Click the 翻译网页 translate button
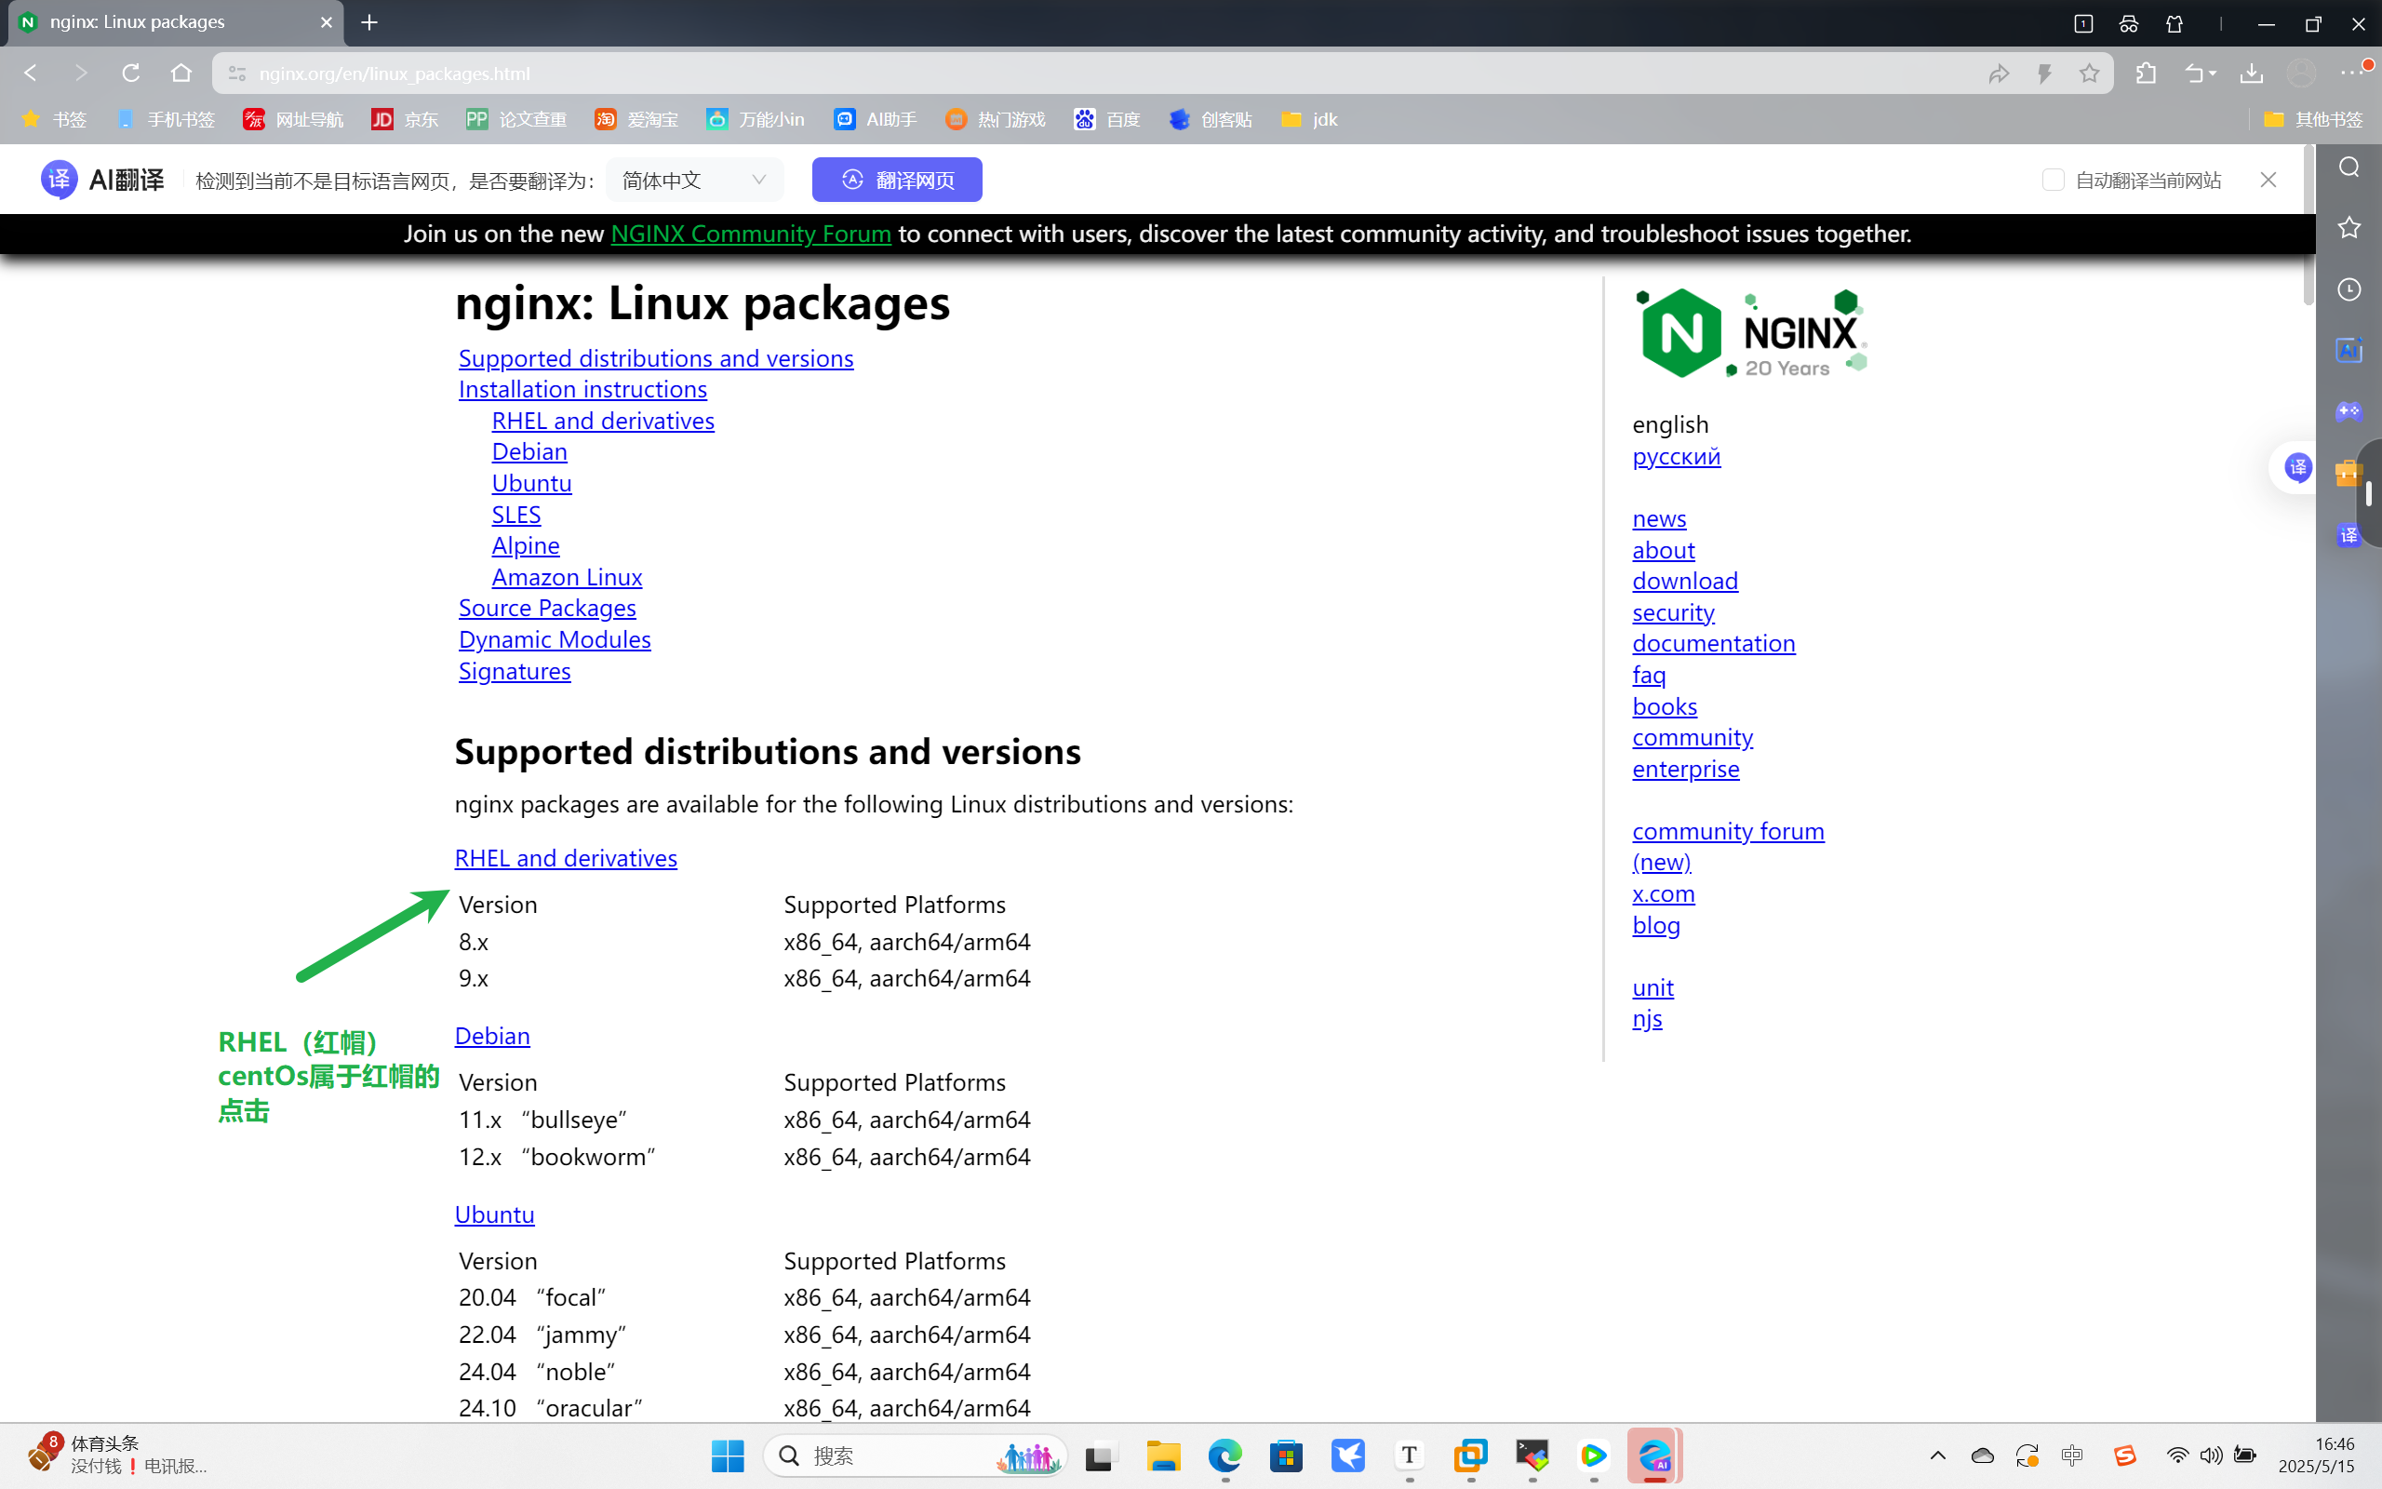 pos(896,180)
